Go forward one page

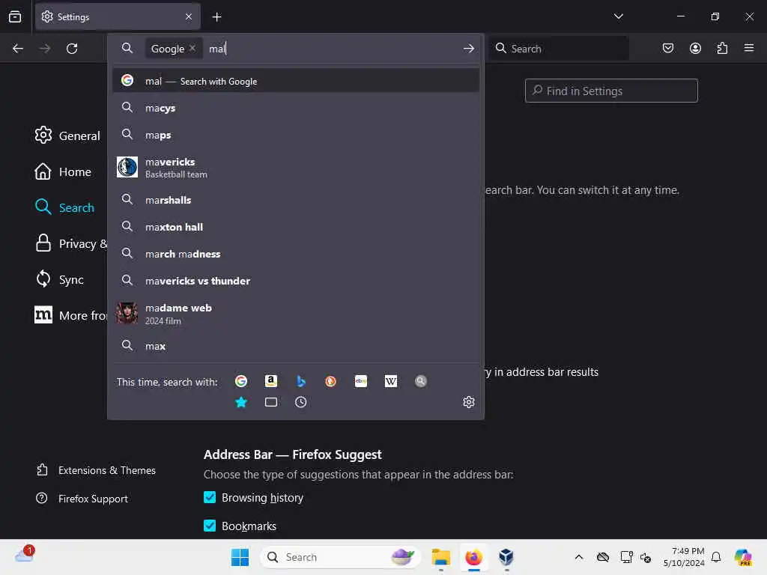click(x=45, y=49)
